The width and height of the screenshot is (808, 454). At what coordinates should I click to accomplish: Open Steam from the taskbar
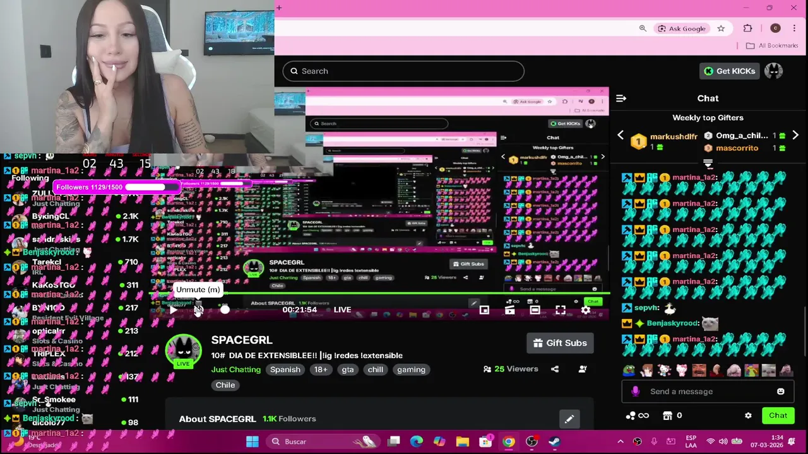[x=554, y=441]
